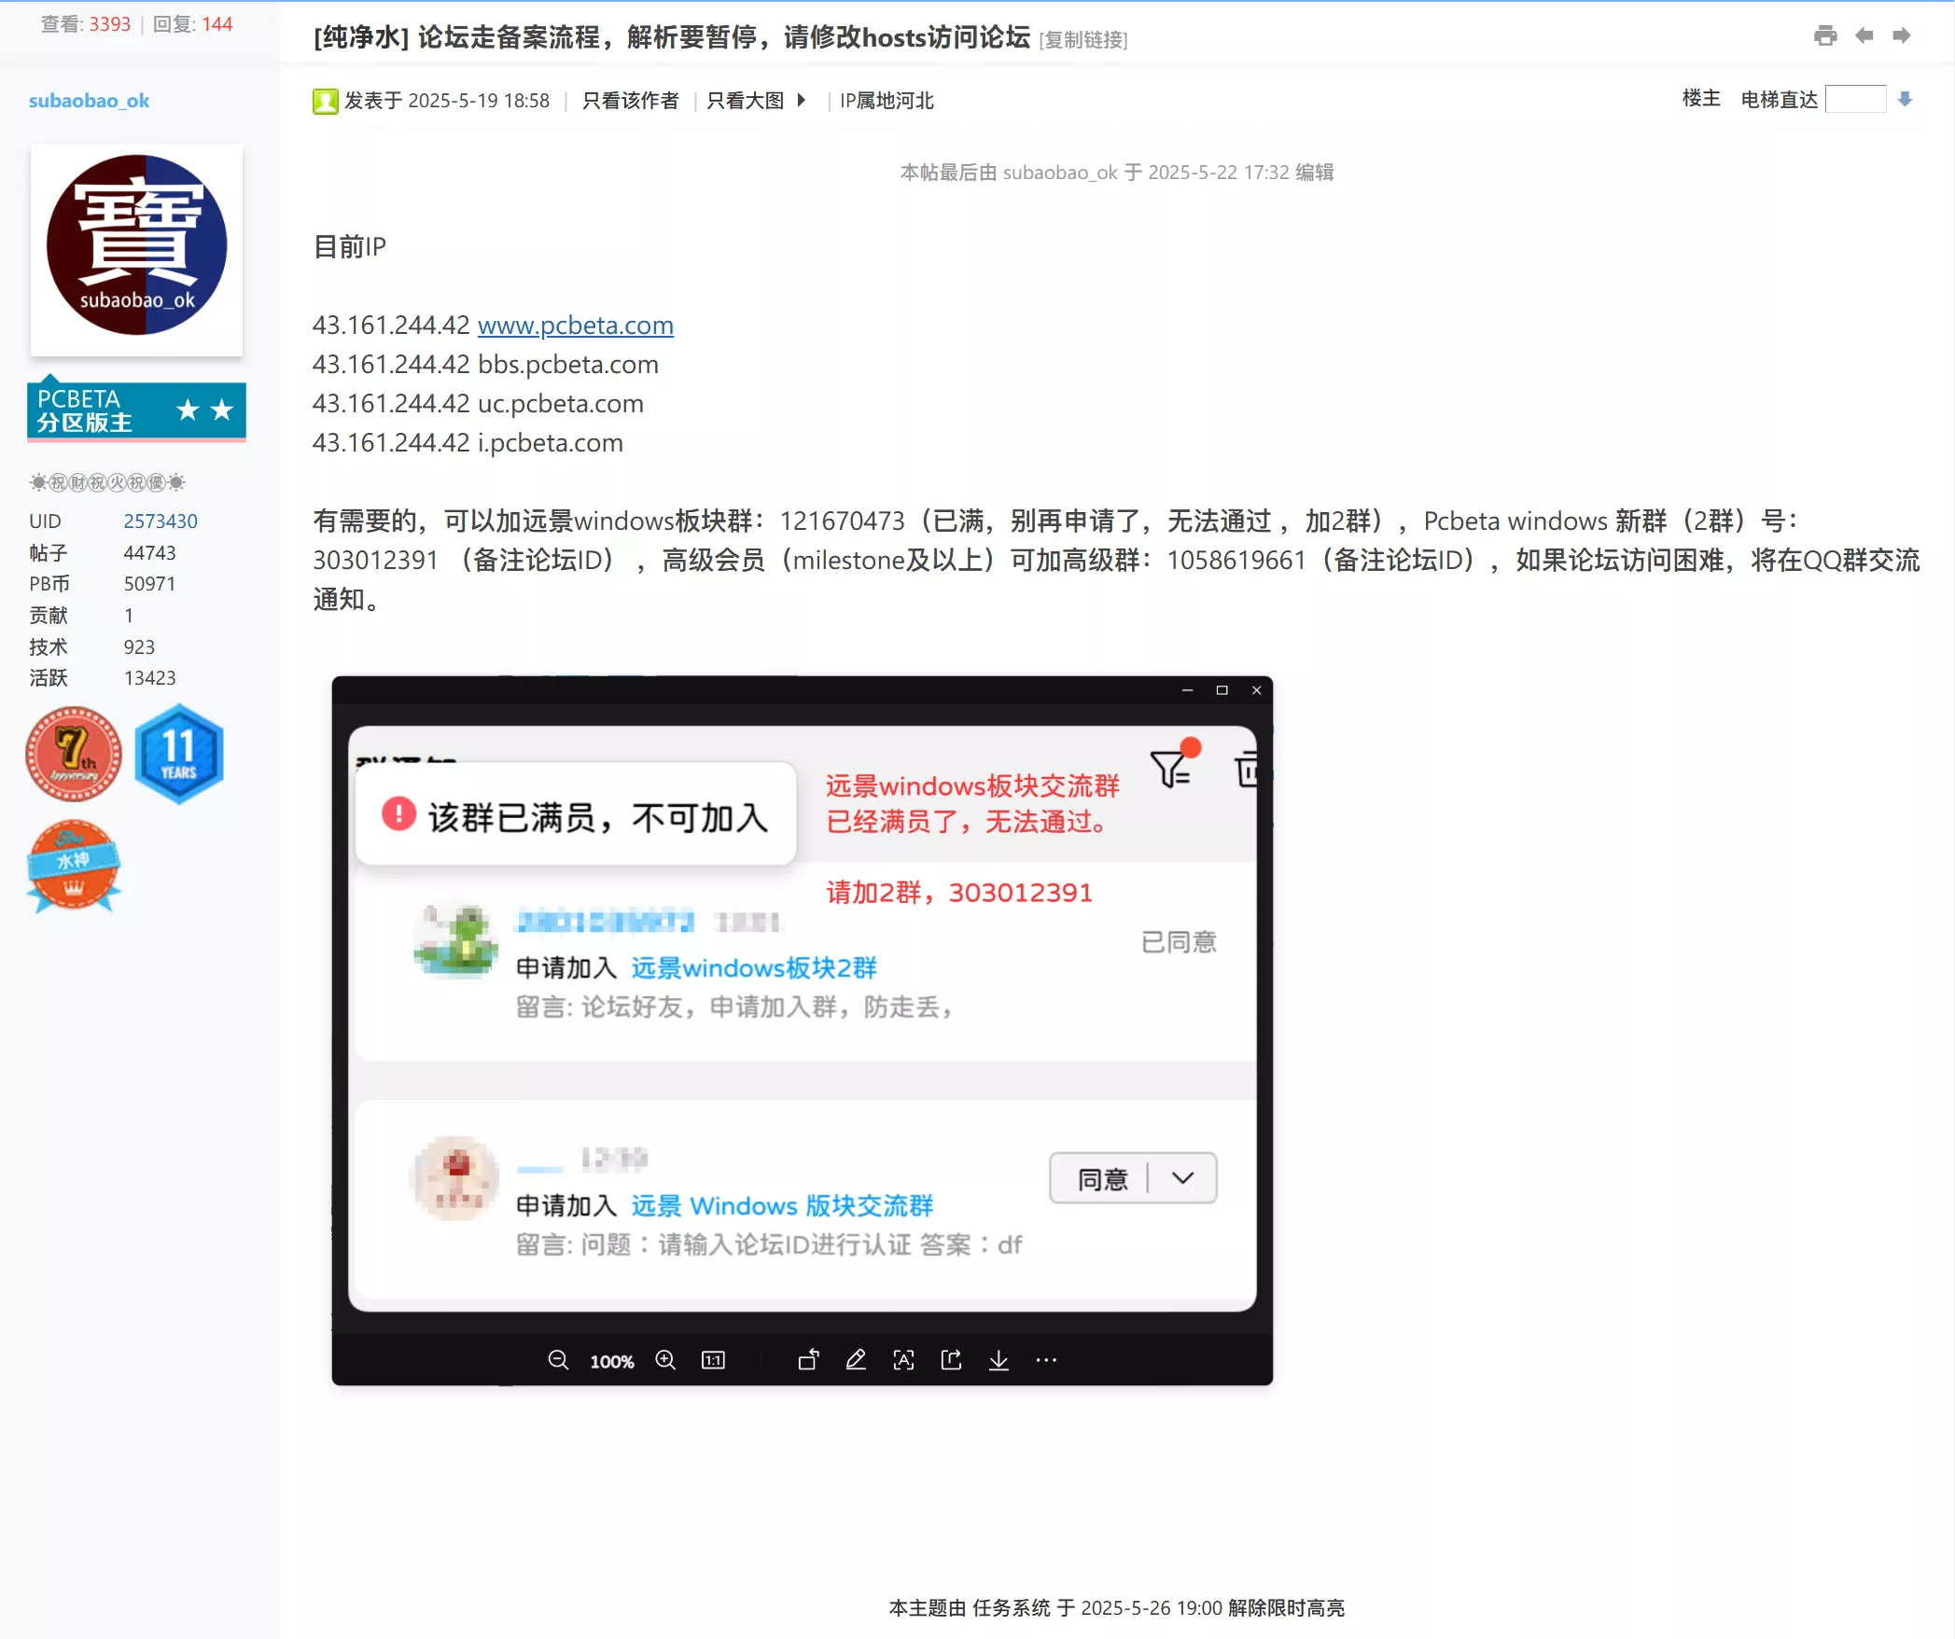Click 只看该作者 link
This screenshot has height=1639, width=1955.
tap(631, 101)
